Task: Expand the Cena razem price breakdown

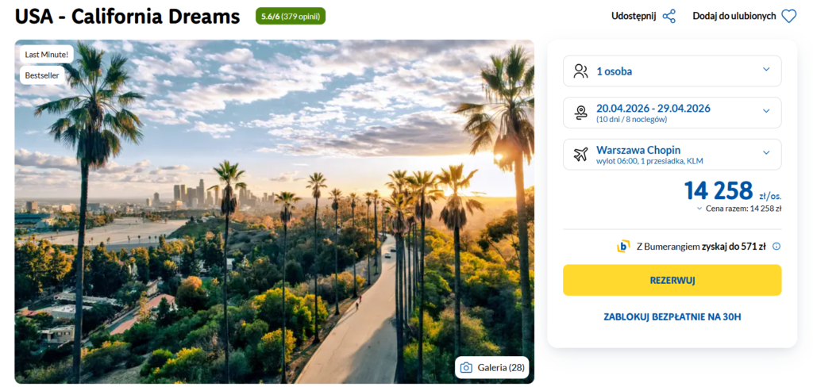Action: click(699, 209)
